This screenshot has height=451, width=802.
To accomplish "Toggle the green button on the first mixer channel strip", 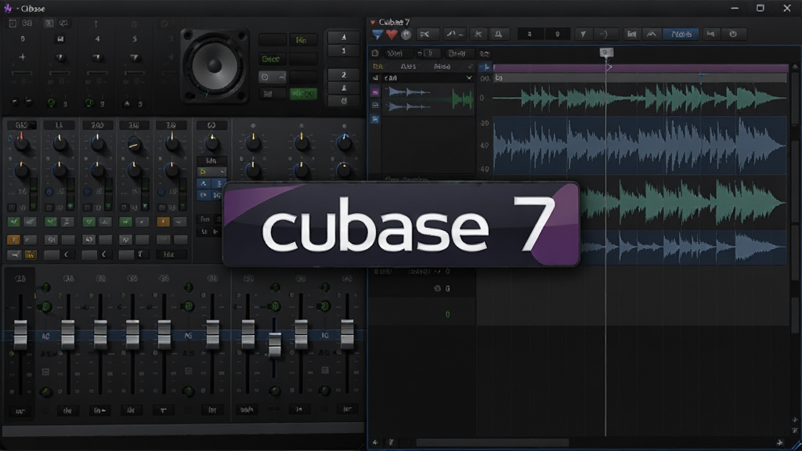I will tap(13, 222).
